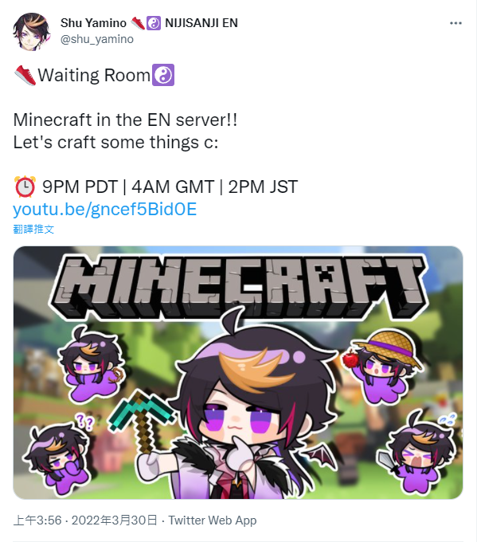Visit the @shu_yamino handle
This screenshot has width=477, height=542.
pos(96,39)
